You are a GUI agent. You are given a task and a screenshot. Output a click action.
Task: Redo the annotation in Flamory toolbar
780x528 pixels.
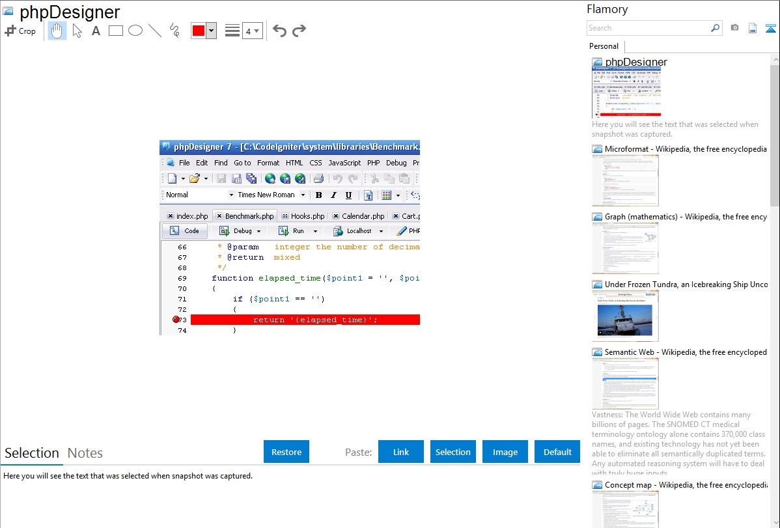pos(299,31)
